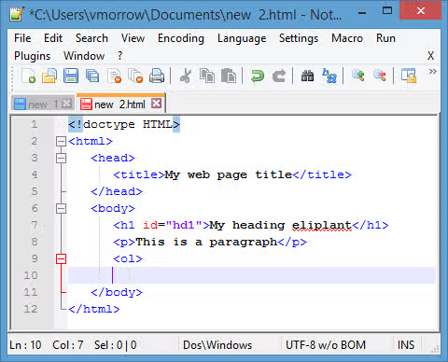Viewport: 448px width, 362px height.
Task: Click the Close All toolbar icon
Action: 135,76
